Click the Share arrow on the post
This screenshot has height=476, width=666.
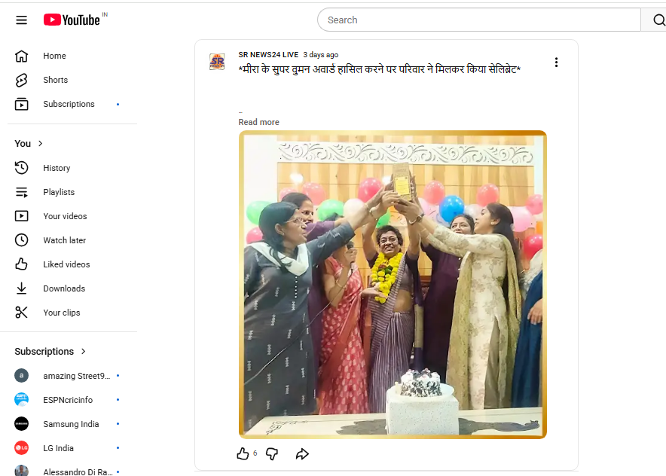(x=301, y=453)
